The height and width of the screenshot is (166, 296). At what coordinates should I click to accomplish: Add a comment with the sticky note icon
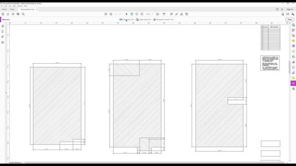click(171, 14)
